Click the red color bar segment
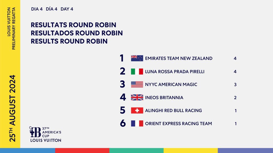This screenshot has width=273, height=153. pyautogui.click(x=82, y=151)
